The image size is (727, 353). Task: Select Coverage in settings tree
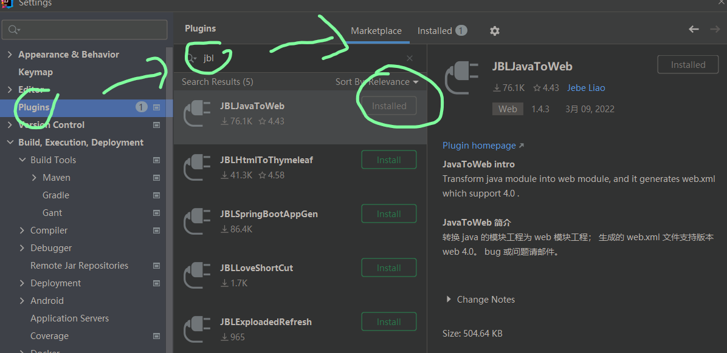coord(49,336)
